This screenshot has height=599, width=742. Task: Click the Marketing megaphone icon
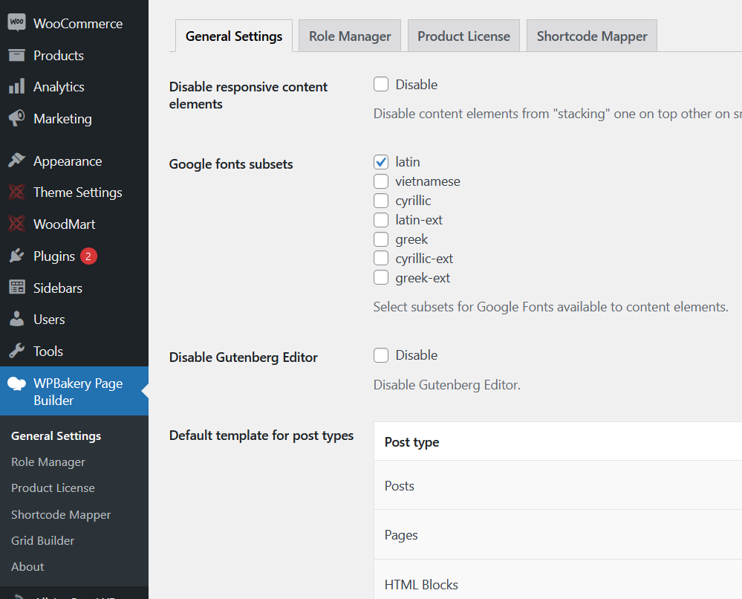pos(16,119)
